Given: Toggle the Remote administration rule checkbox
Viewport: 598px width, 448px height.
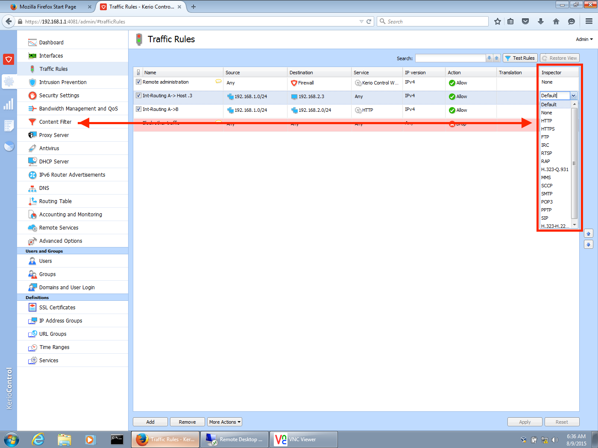Looking at the screenshot, I should 138,82.
